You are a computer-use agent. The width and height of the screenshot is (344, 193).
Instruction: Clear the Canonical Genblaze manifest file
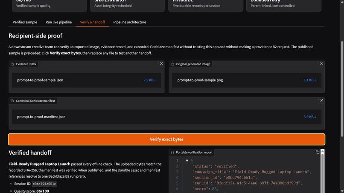[322, 100]
